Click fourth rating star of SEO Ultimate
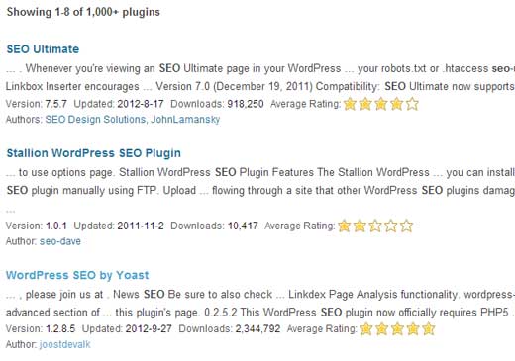The image size is (515, 361). [x=396, y=105]
